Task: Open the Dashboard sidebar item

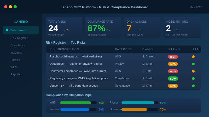Action: (21, 30)
